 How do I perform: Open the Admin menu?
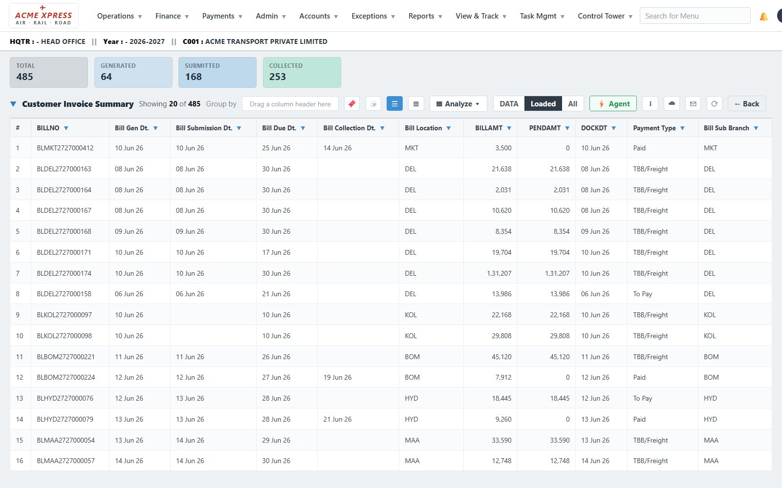click(271, 16)
